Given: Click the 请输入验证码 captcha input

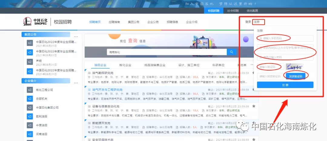Looking at the screenshot, I should [270, 67].
